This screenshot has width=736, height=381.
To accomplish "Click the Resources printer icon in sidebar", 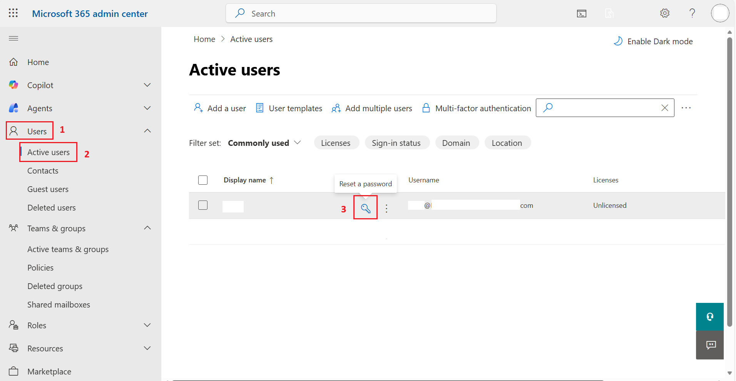I will (x=13, y=348).
